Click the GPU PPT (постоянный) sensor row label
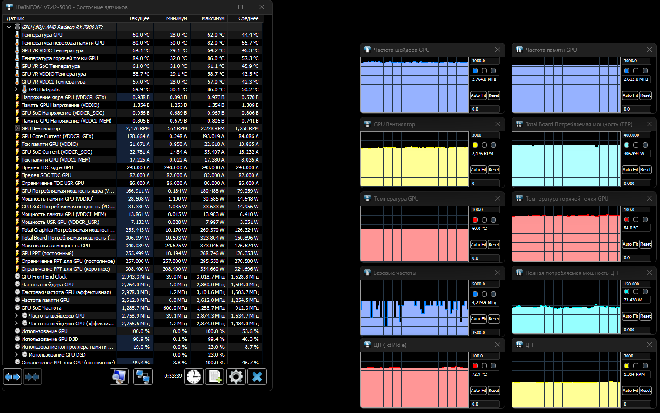Viewport: 660px width, 413px height. pyautogui.click(x=48, y=253)
